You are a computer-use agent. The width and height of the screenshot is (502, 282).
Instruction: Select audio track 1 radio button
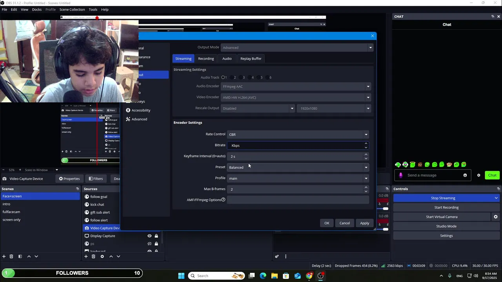pos(223,78)
